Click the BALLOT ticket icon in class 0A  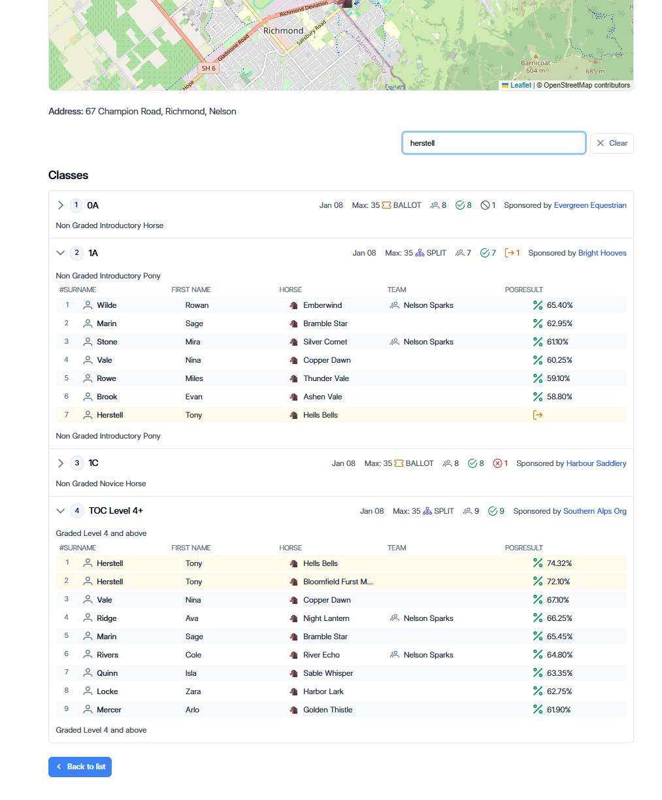point(386,205)
